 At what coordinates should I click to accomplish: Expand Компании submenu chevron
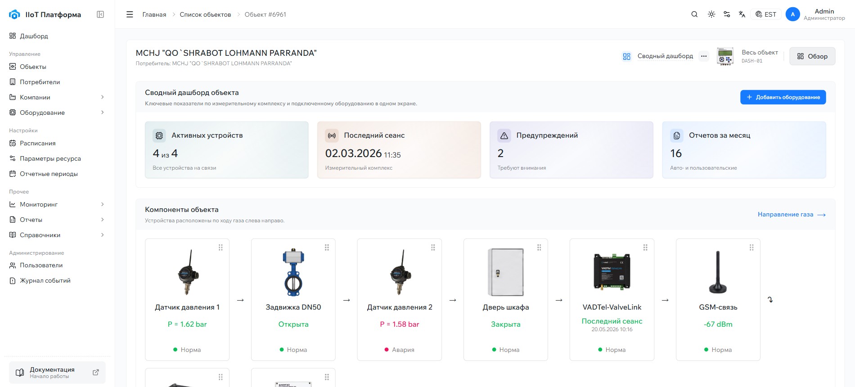point(103,97)
